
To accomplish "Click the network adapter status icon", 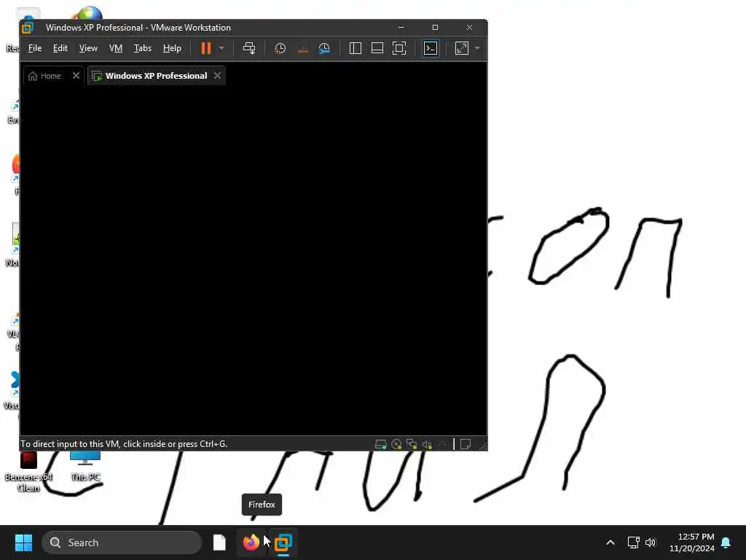I will pos(412,444).
